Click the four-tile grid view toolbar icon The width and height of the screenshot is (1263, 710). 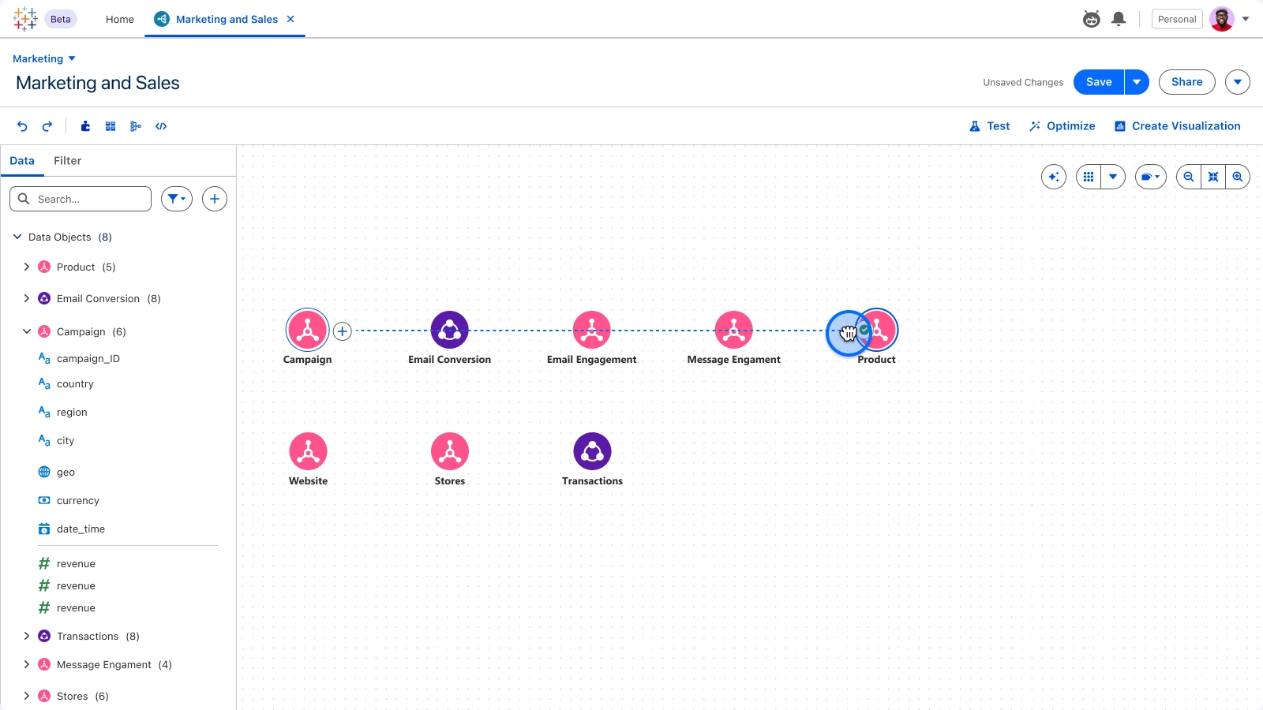click(111, 126)
